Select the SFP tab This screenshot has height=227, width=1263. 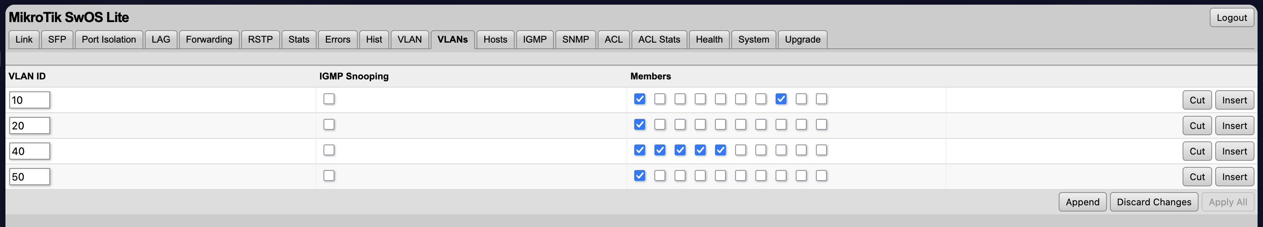tap(57, 40)
